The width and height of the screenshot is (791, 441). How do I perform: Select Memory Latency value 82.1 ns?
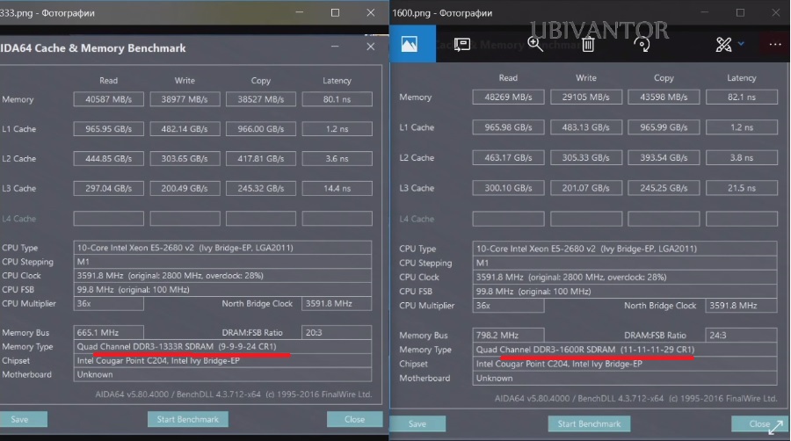point(742,97)
